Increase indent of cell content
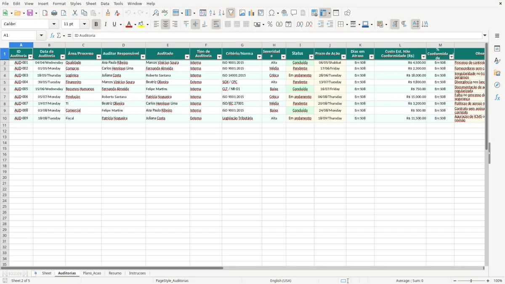The image size is (505, 284). pos(321,24)
